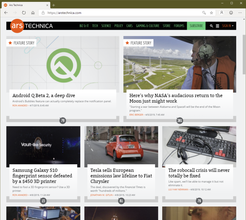Screen dimensions: 246x220
Task: Click the saved-password key icon
Action: [x=204, y=13]
